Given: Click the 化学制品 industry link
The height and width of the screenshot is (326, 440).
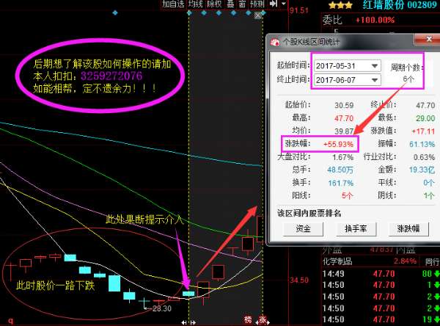Looking at the screenshot, I should 339,262.
